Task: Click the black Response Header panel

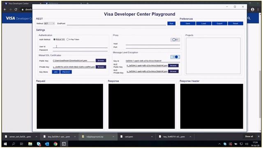Action: [x=212, y=106]
